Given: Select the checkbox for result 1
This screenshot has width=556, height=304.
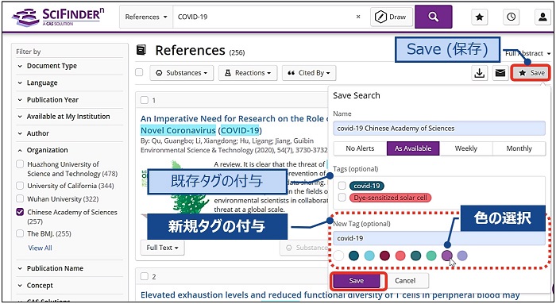Looking at the screenshot, I should click(145, 100).
